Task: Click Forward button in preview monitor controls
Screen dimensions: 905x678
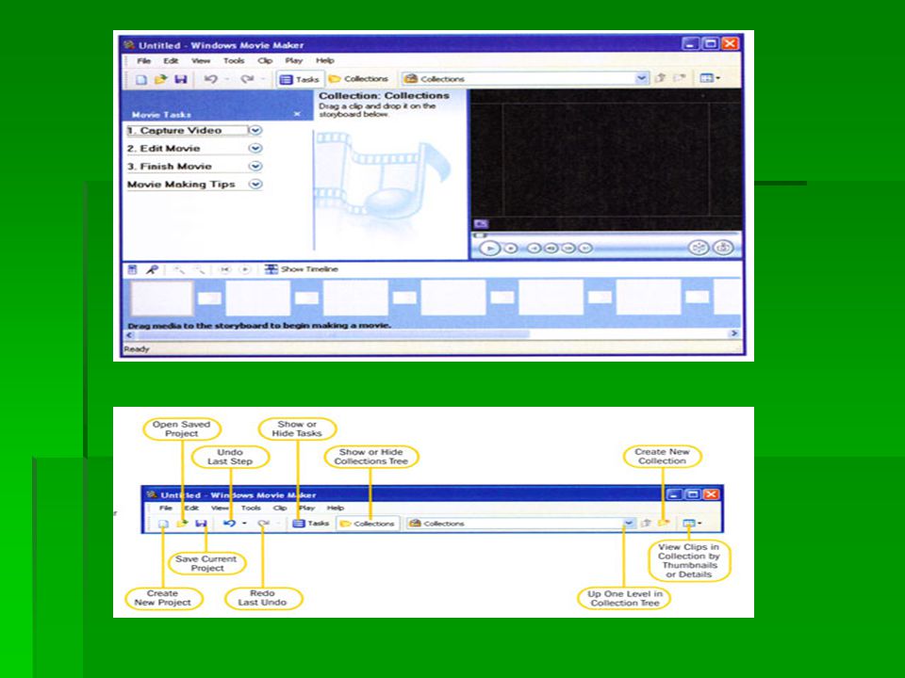Action: coord(585,248)
